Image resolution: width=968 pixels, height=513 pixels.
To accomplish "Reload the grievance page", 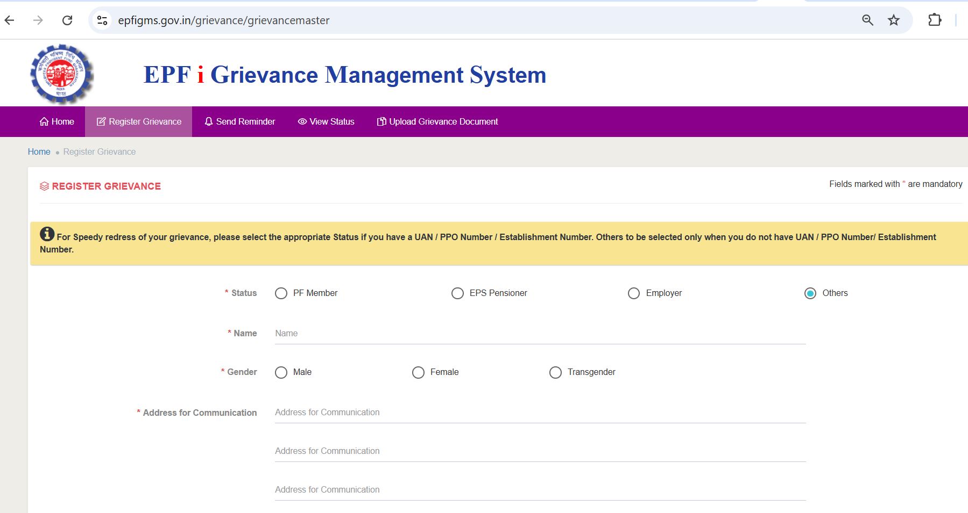I will pyautogui.click(x=67, y=20).
